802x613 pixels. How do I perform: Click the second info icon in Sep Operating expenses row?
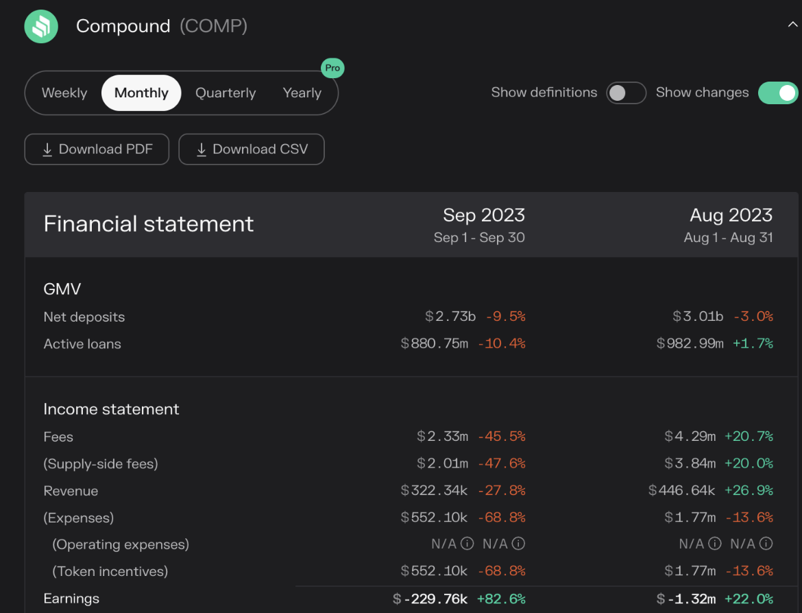pos(519,543)
